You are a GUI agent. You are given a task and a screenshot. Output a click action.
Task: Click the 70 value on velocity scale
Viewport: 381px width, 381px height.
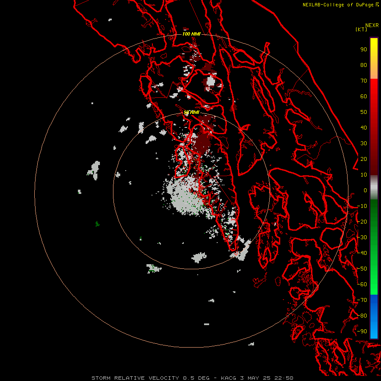pos(364,81)
